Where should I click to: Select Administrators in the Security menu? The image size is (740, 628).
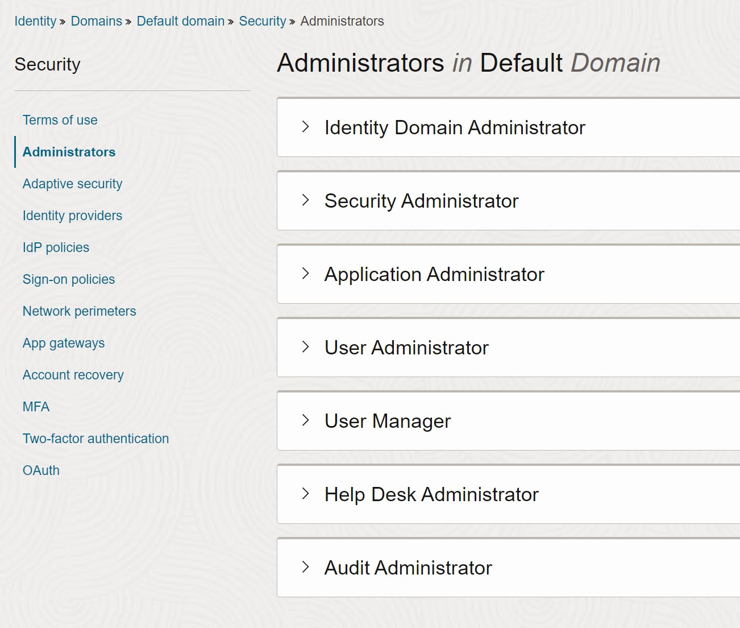69,152
